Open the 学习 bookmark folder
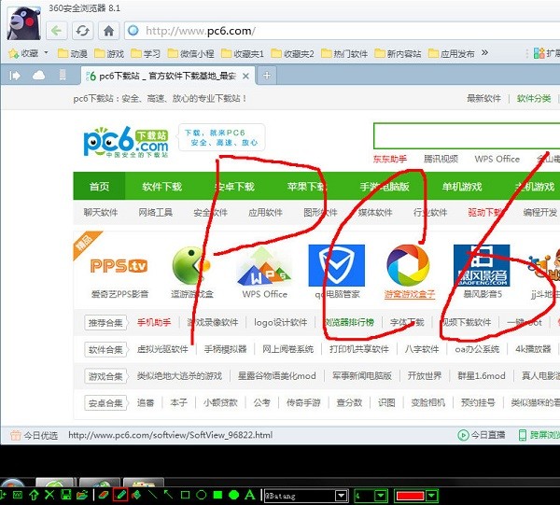The height and width of the screenshot is (505, 560). pos(146,53)
